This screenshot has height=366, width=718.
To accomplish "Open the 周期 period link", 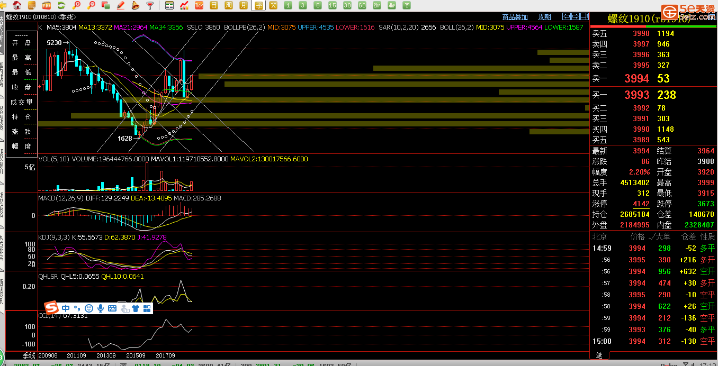I will point(545,17).
